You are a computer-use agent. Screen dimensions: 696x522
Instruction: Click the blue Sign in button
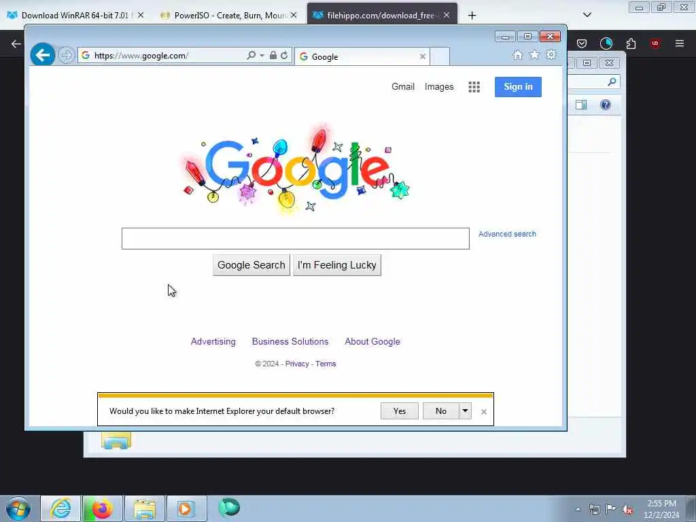click(x=518, y=86)
